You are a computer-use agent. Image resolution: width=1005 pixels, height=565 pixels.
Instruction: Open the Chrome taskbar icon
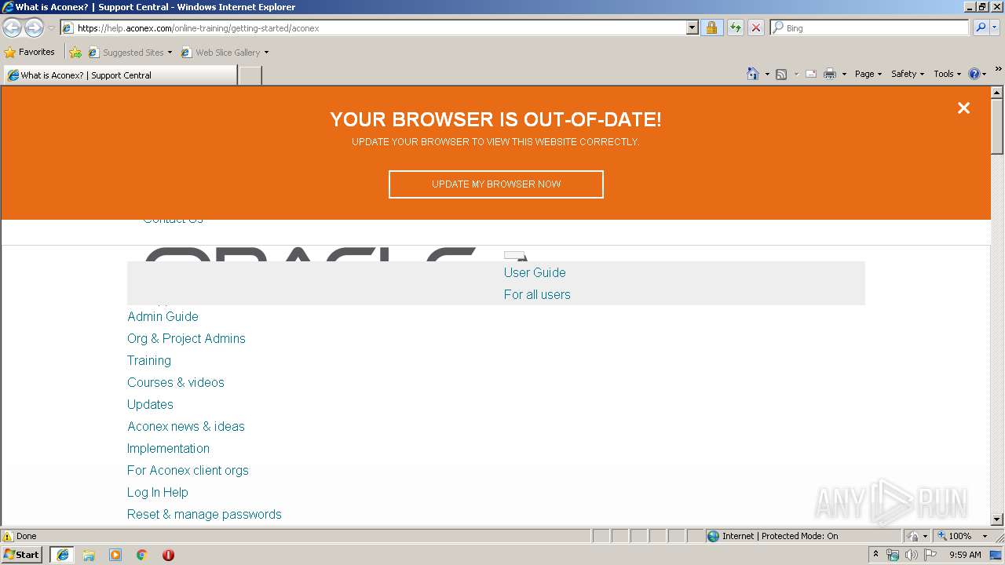(x=142, y=555)
